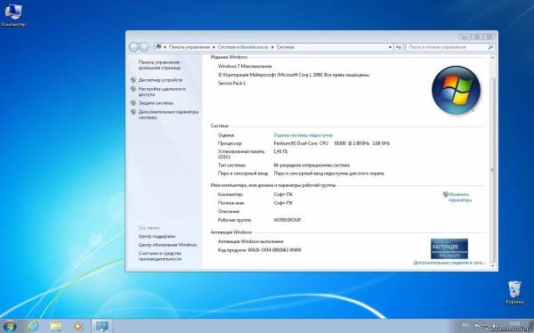Select the System window taskbar button
The image size is (534, 333).
coord(101,326)
